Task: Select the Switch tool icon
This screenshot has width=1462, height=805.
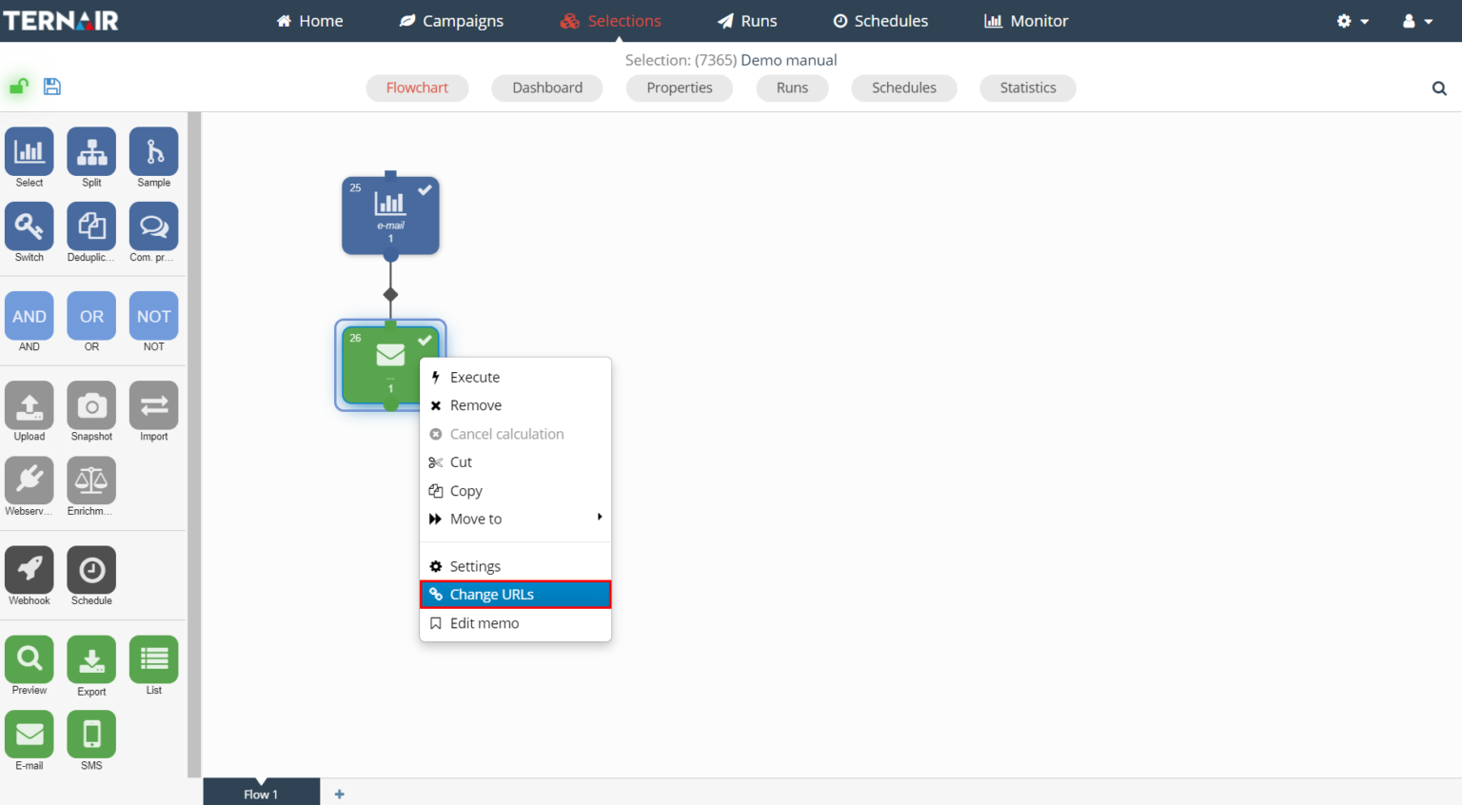Action: [30, 226]
